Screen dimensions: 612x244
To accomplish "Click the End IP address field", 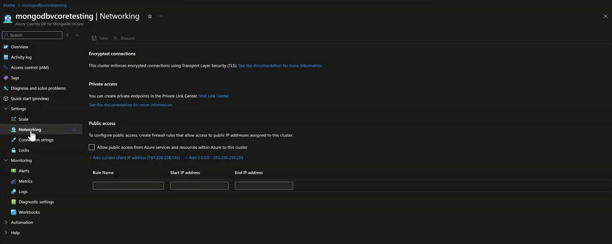I will pyautogui.click(x=264, y=186).
